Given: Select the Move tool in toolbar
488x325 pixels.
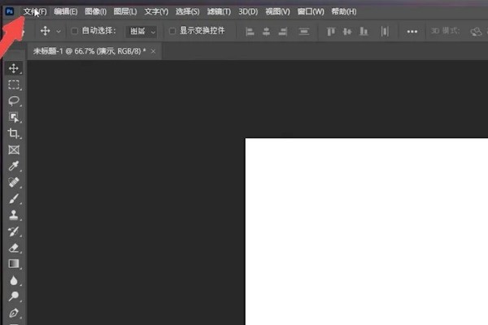Looking at the screenshot, I should click(x=14, y=68).
